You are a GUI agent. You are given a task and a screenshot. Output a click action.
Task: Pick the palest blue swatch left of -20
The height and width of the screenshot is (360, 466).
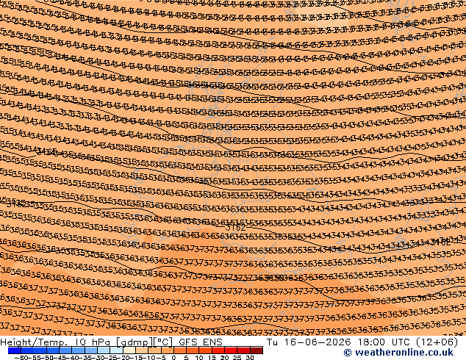click(x=116, y=350)
